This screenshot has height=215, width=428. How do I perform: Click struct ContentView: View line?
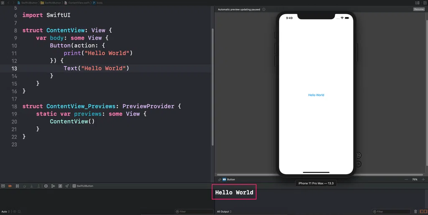click(67, 30)
